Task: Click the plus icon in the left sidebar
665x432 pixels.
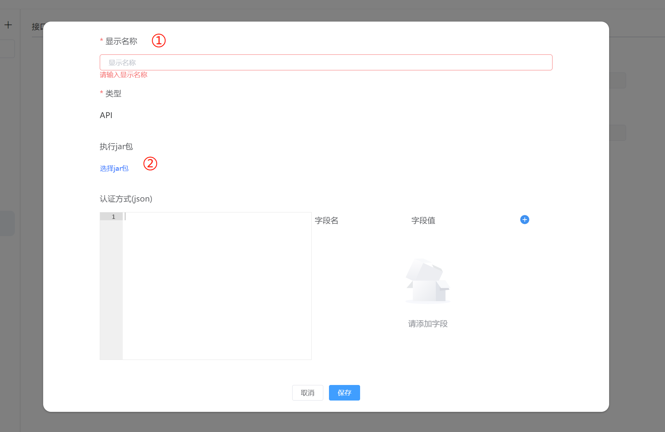Action: [8, 24]
